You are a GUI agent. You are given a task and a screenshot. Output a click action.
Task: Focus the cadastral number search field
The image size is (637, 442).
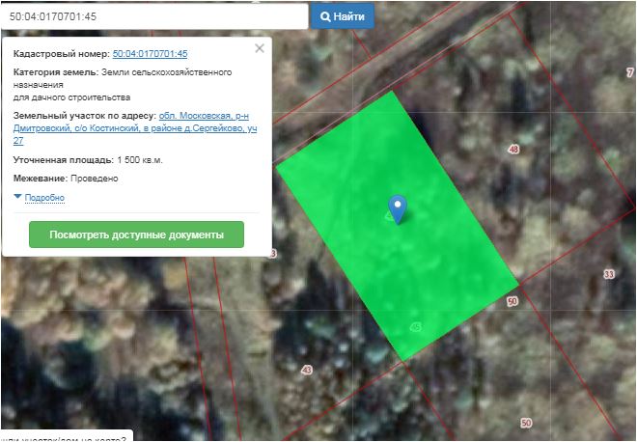[x=154, y=16]
